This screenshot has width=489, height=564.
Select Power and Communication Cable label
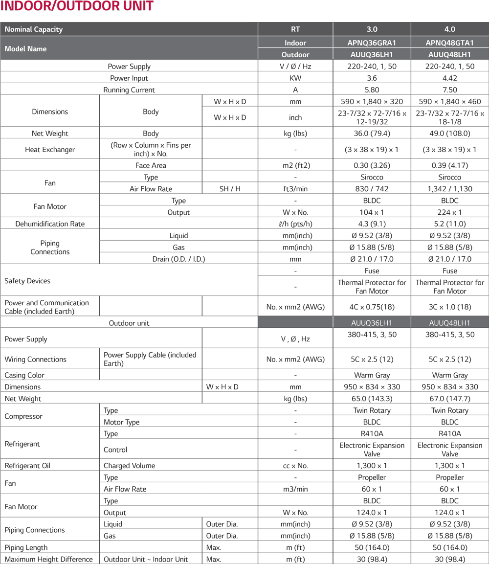(46, 307)
